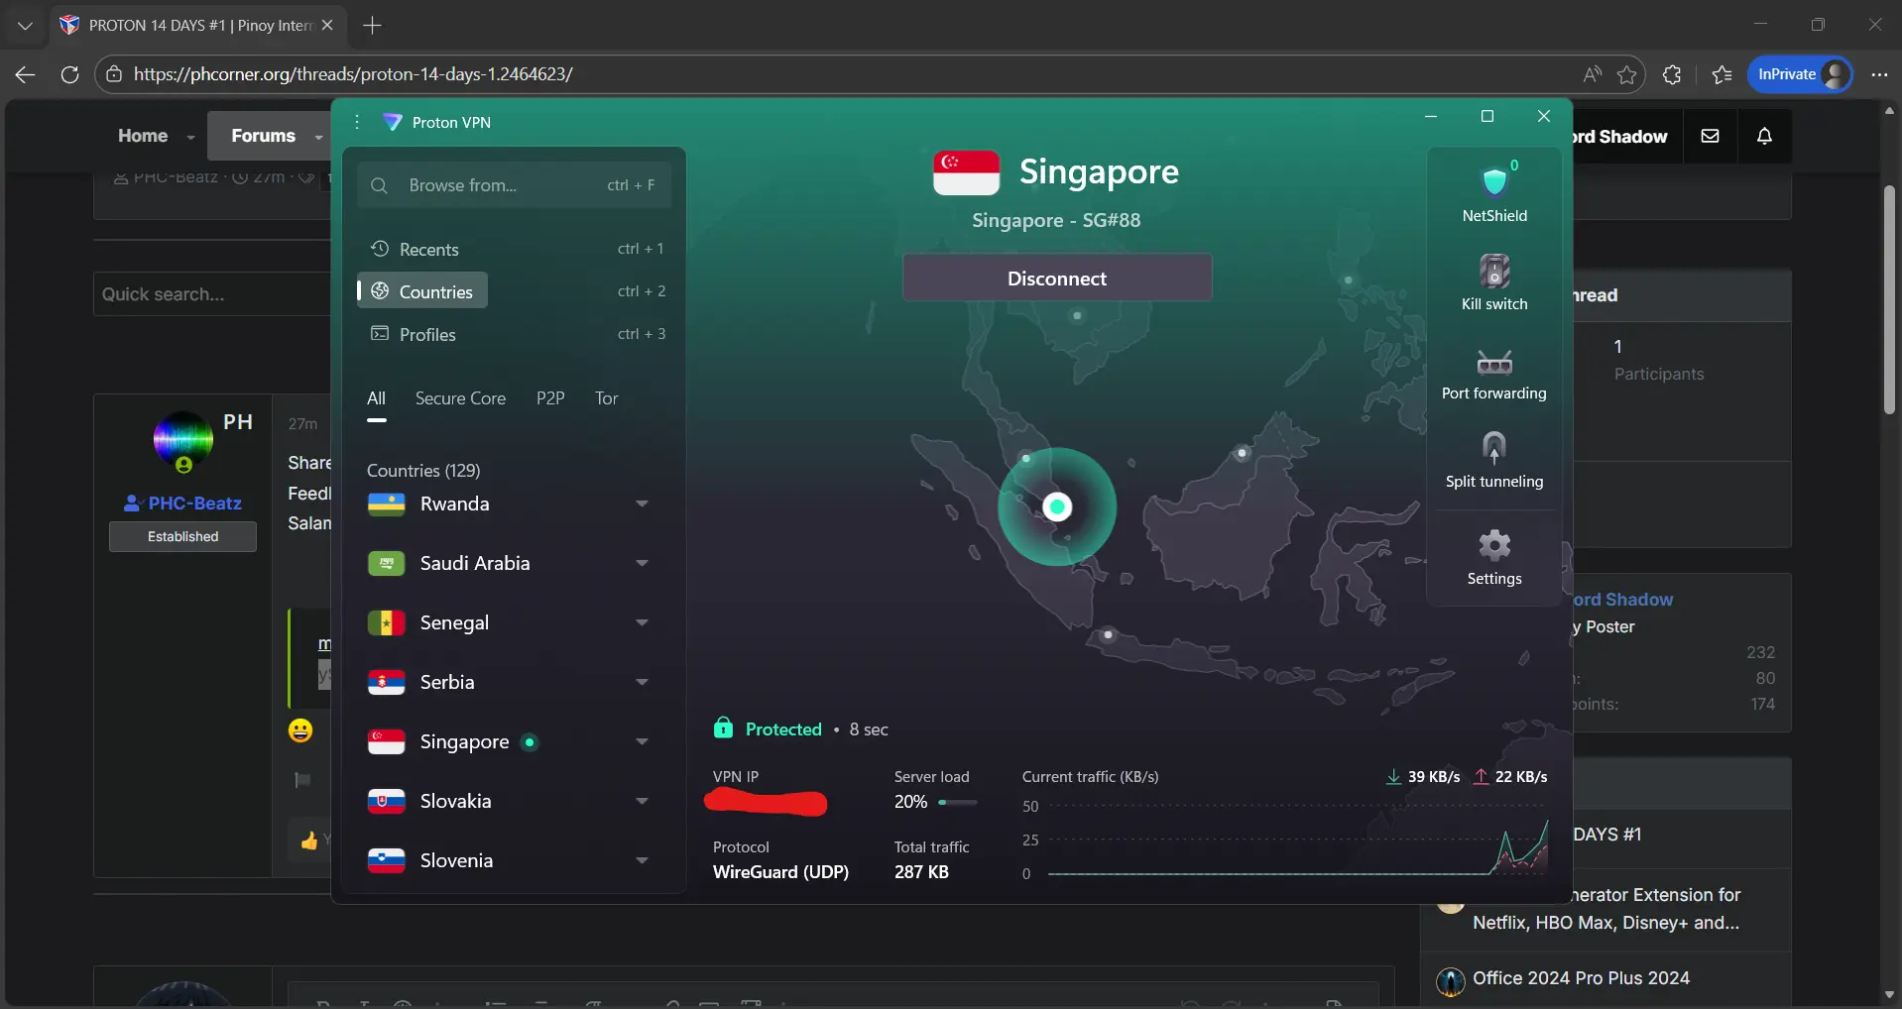Screen dimensions: 1902x1009
Task: Open Edge settings and more menu
Action: tap(1879, 74)
